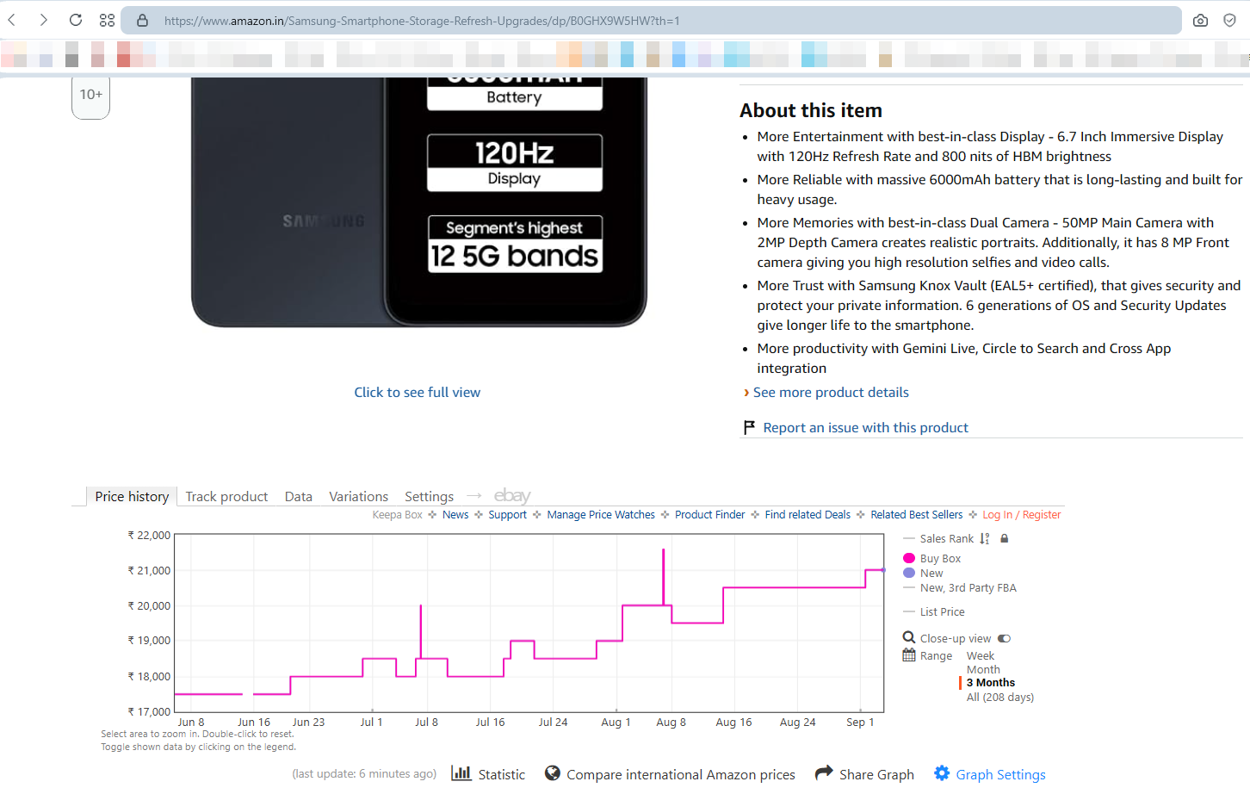Click the Close-up view magnifier icon

908,637
